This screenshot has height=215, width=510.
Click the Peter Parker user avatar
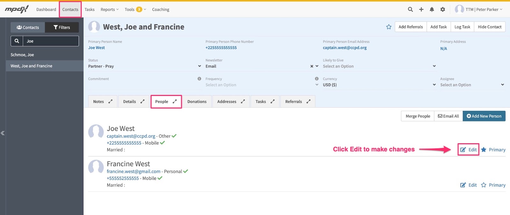459,9
